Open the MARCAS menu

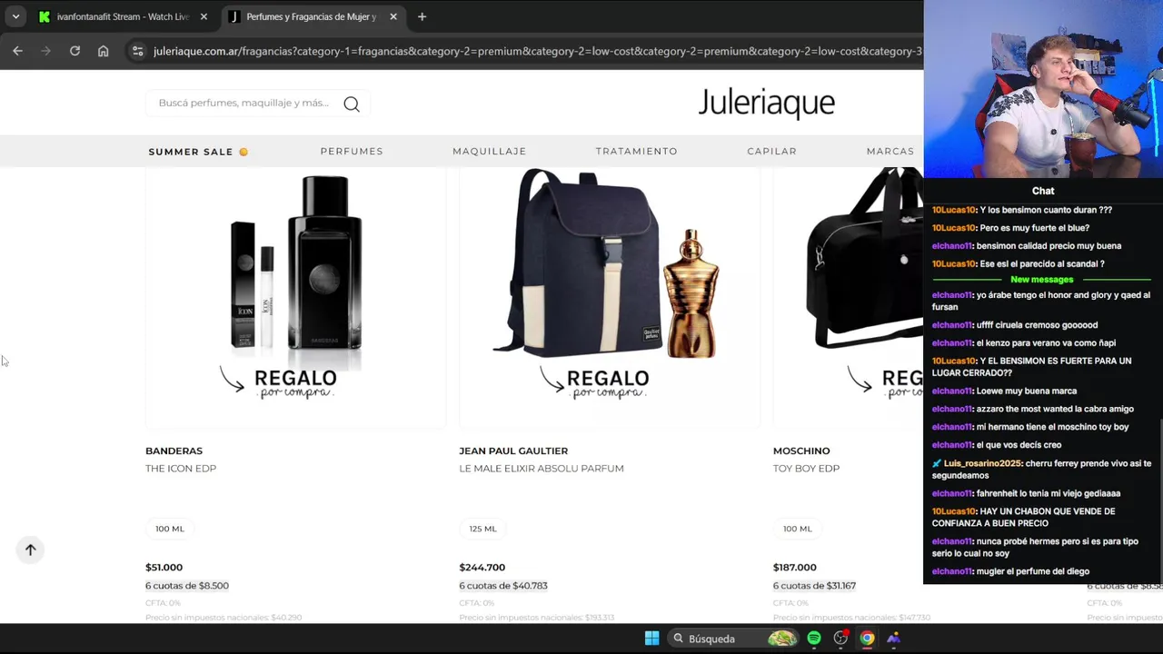point(890,151)
